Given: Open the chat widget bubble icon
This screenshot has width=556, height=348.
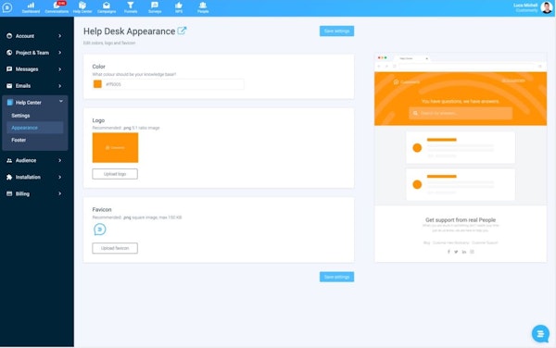Looking at the screenshot, I should [x=540, y=333].
